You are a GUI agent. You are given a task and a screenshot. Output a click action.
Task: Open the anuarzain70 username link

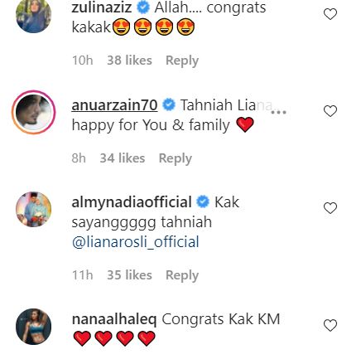pos(114,105)
